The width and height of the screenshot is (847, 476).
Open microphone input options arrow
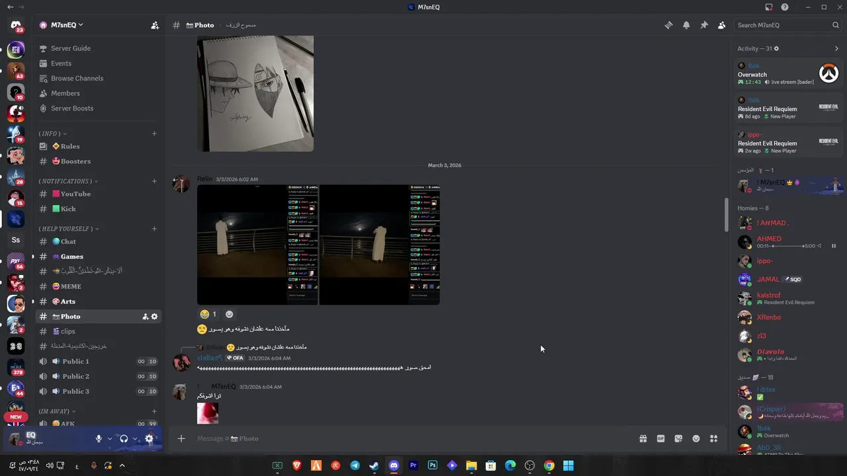110,438
